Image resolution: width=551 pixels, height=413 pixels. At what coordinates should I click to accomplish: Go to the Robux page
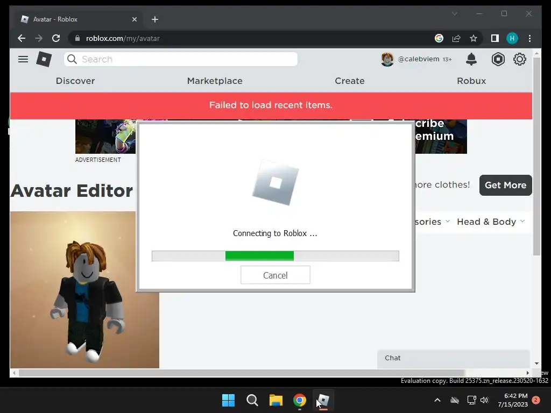(471, 81)
